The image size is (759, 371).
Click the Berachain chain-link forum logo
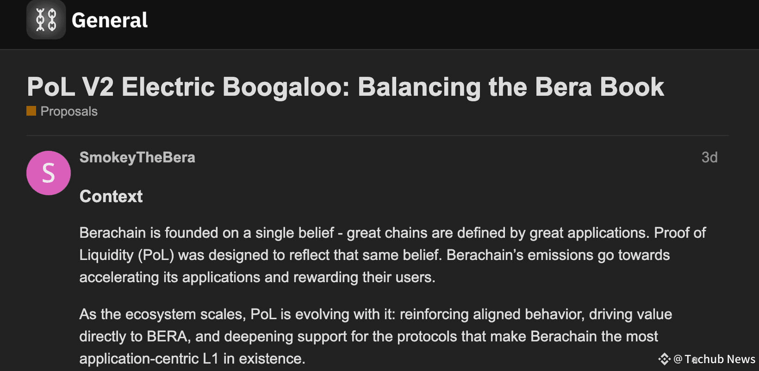[46, 19]
